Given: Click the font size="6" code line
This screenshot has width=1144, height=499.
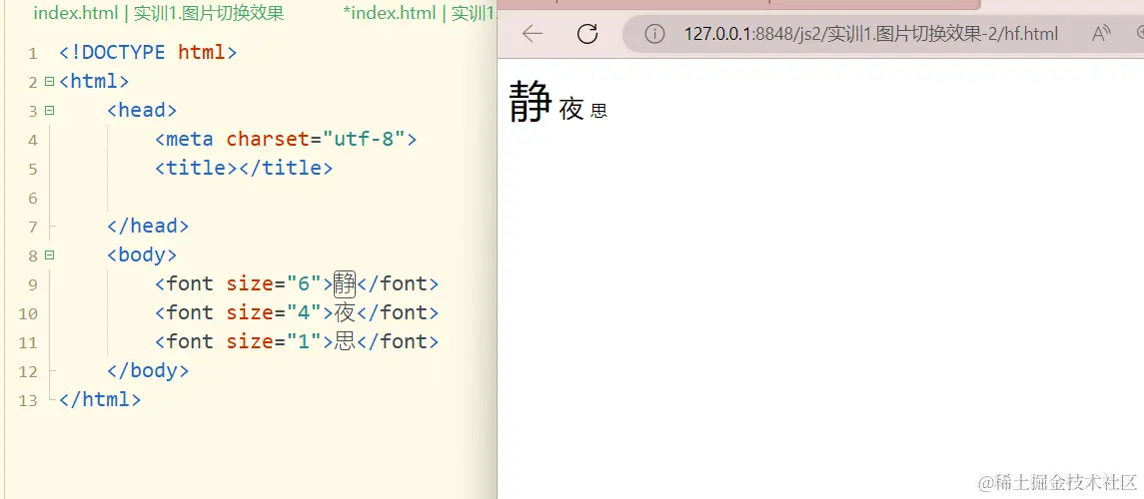Looking at the screenshot, I should coord(296,284).
